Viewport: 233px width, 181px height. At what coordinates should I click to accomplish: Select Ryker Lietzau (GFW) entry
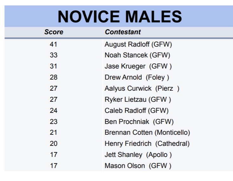(x=138, y=100)
